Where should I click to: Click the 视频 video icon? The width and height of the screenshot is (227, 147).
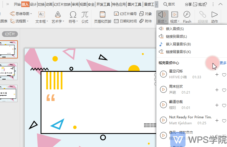pyautogui.click(x=175, y=14)
